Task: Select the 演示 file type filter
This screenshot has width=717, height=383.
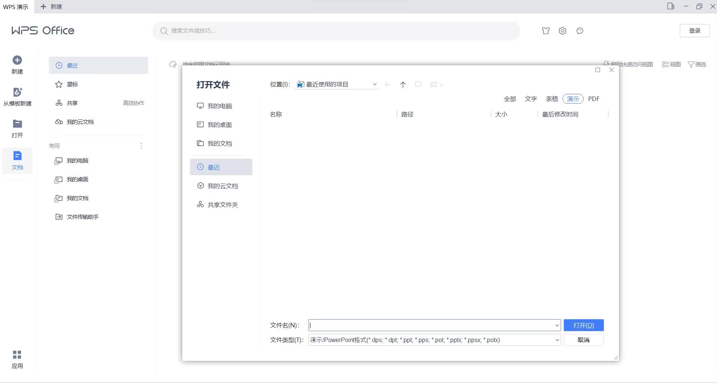Action: pyautogui.click(x=573, y=99)
